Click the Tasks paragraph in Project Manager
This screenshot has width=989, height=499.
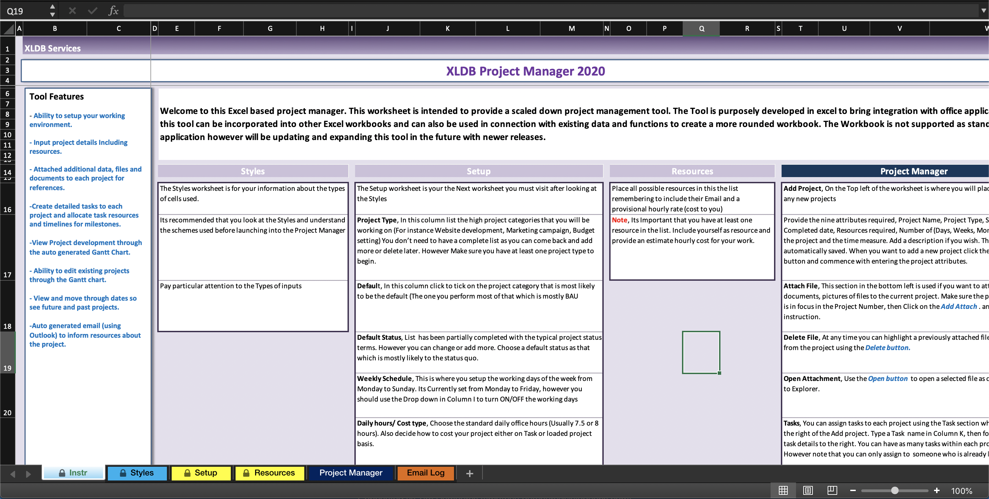coord(886,438)
